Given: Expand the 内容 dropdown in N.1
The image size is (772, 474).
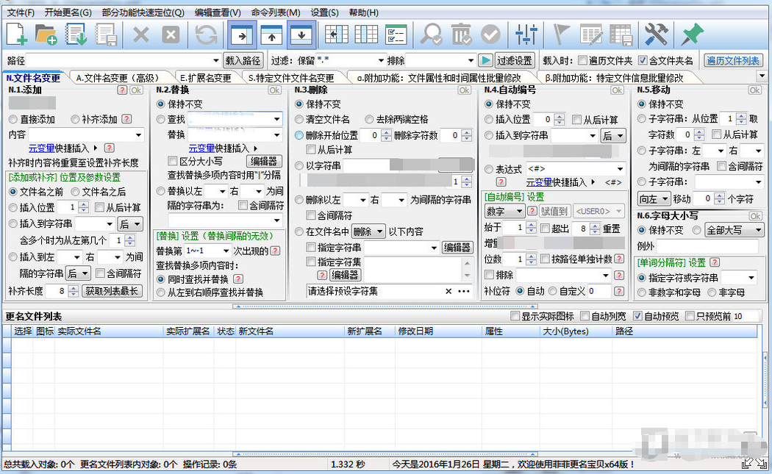Looking at the screenshot, I should (x=139, y=135).
